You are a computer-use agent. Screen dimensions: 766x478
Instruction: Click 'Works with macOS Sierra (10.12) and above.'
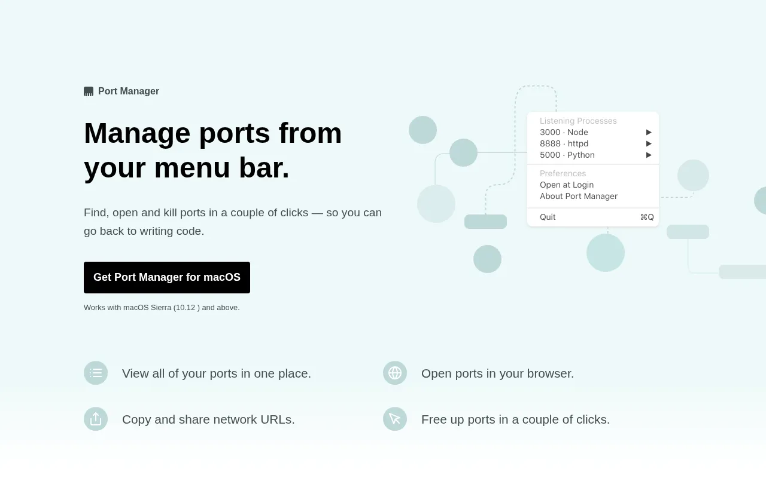[162, 308]
